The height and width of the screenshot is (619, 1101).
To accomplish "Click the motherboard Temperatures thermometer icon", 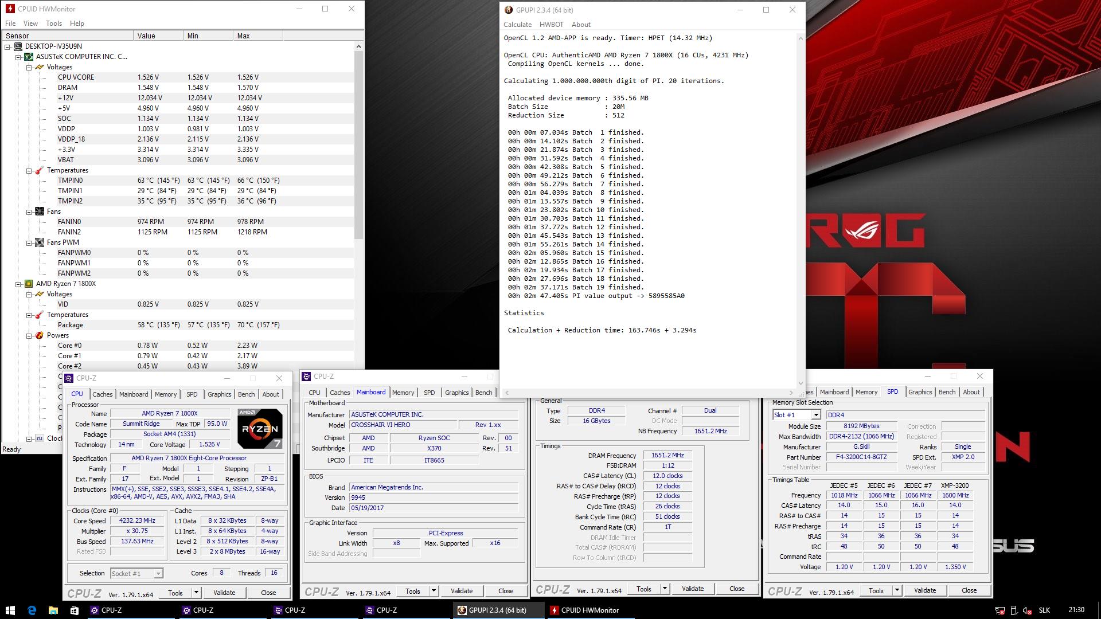I will pyautogui.click(x=40, y=170).
